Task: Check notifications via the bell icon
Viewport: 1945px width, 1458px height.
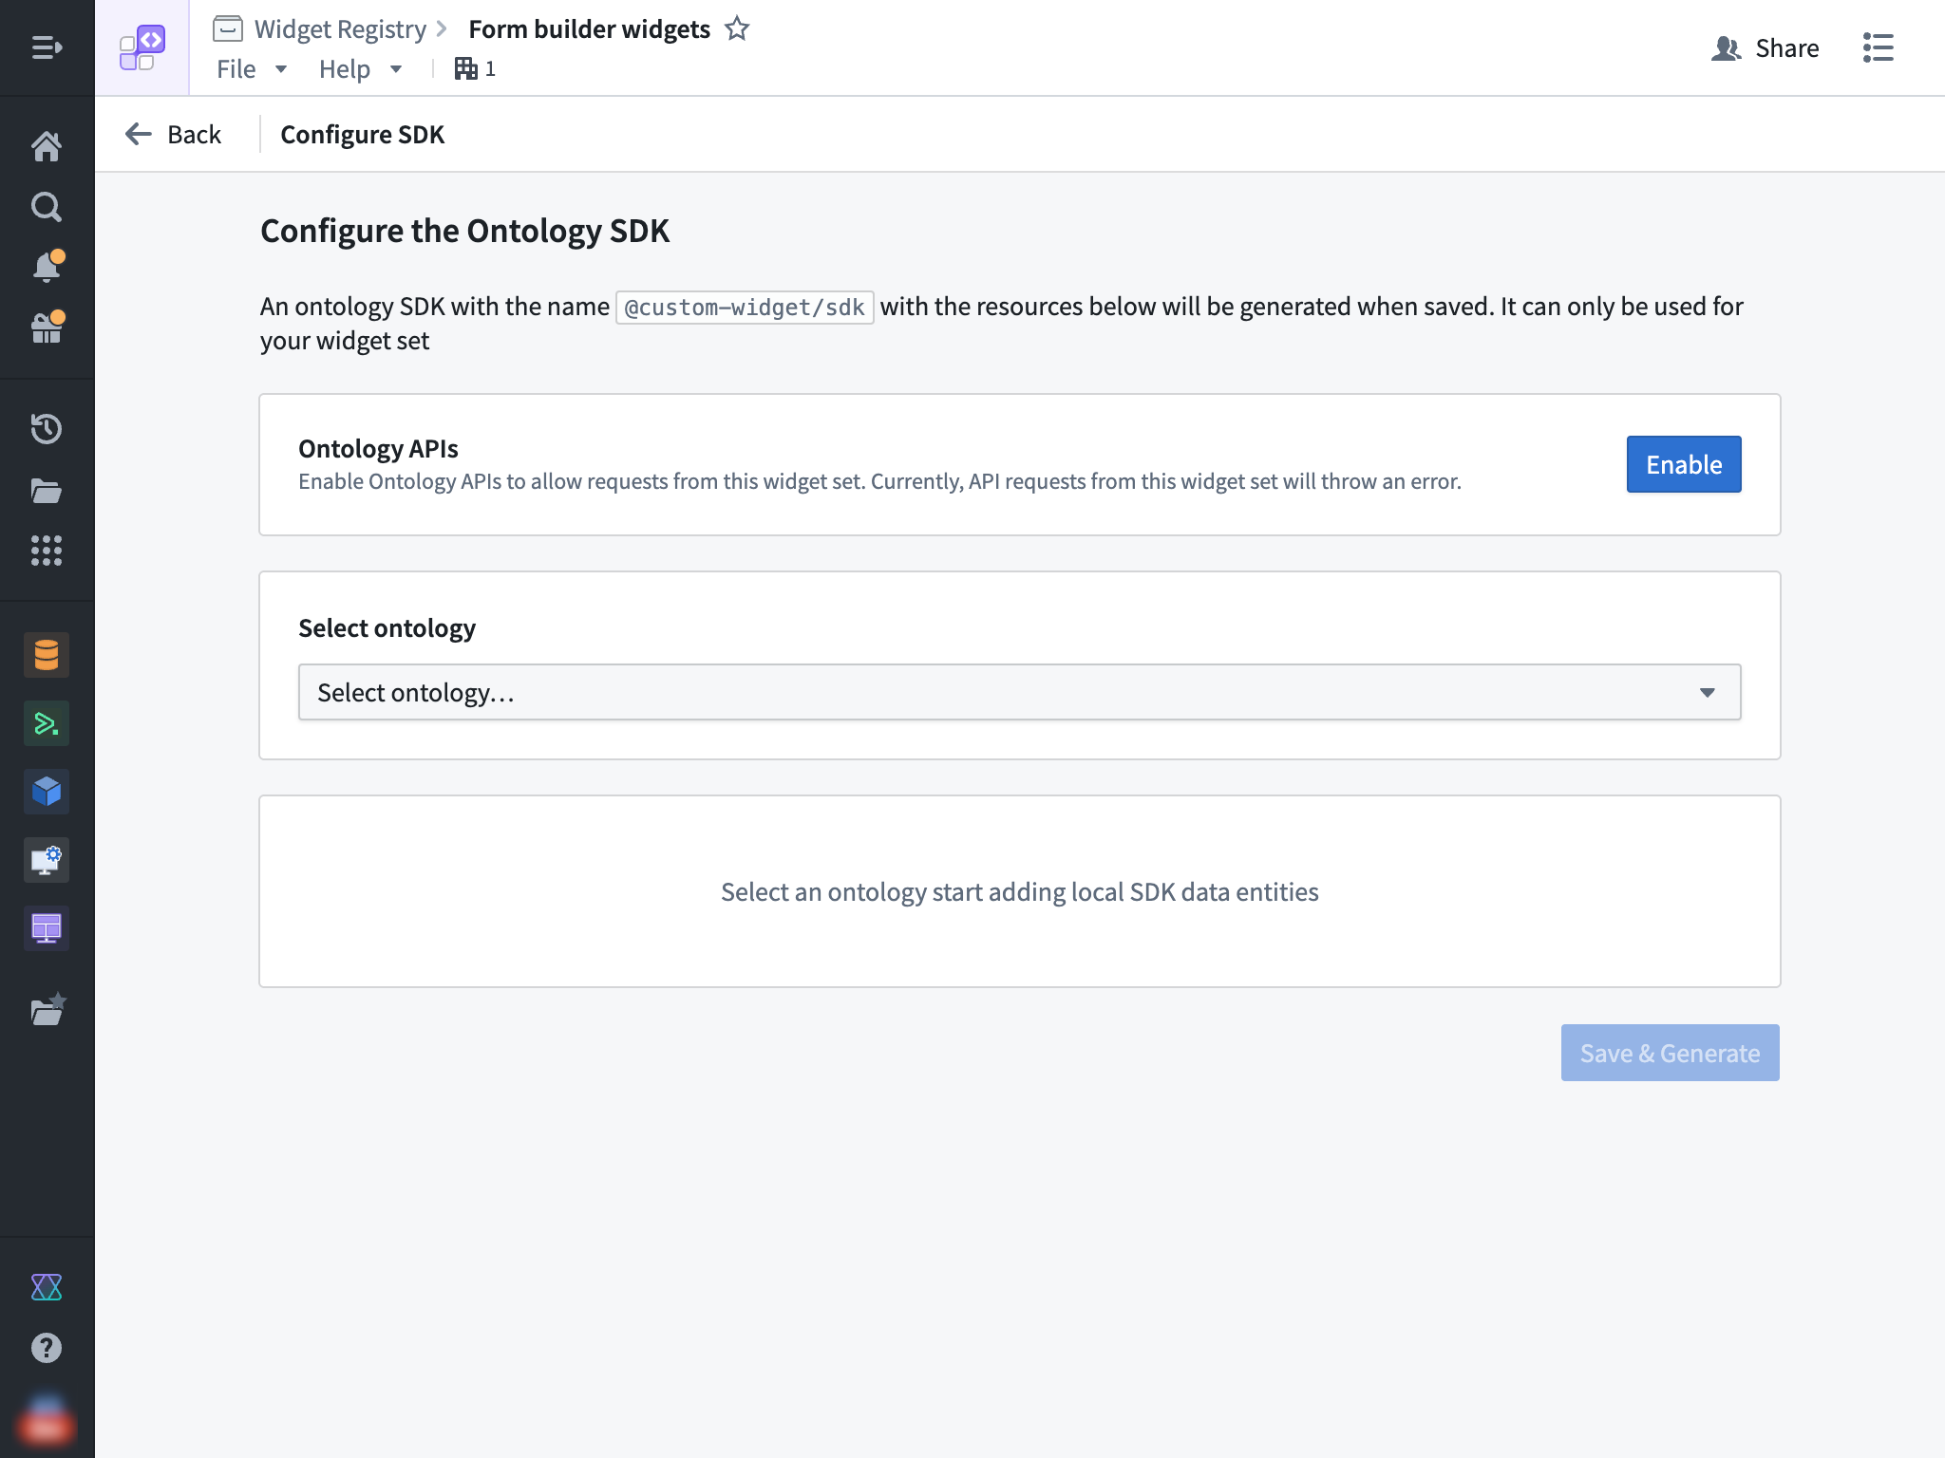Action: click(46, 267)
